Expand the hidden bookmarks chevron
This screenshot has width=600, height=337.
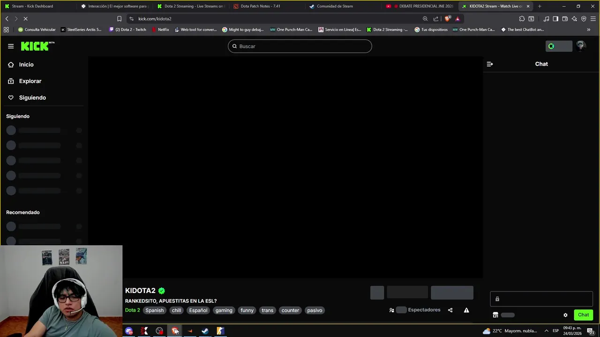point(589,29)
